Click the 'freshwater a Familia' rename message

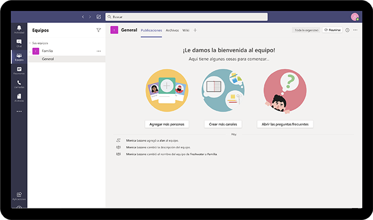point(172,154)
